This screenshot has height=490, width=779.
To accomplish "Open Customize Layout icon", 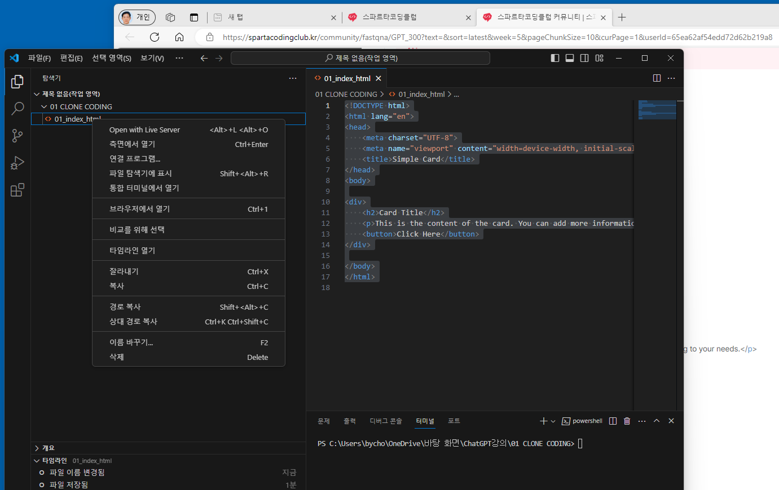I will click(x=599, y=58).
